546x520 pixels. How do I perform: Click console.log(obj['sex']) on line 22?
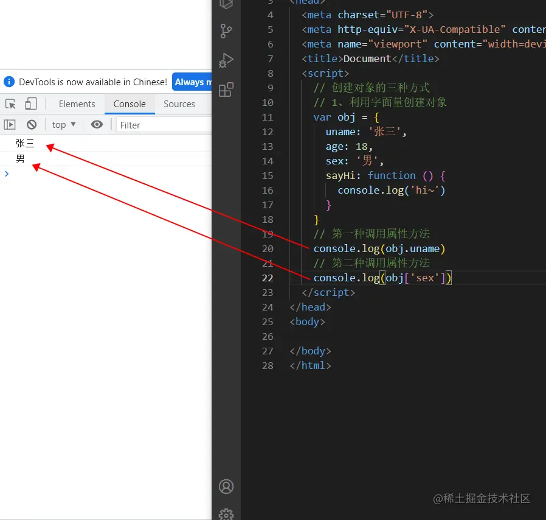point(382,278)
